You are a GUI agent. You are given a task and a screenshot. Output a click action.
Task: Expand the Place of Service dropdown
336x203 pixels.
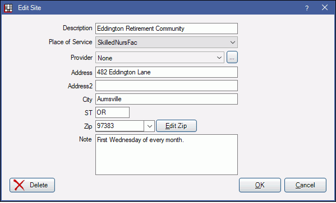(233, 43)
